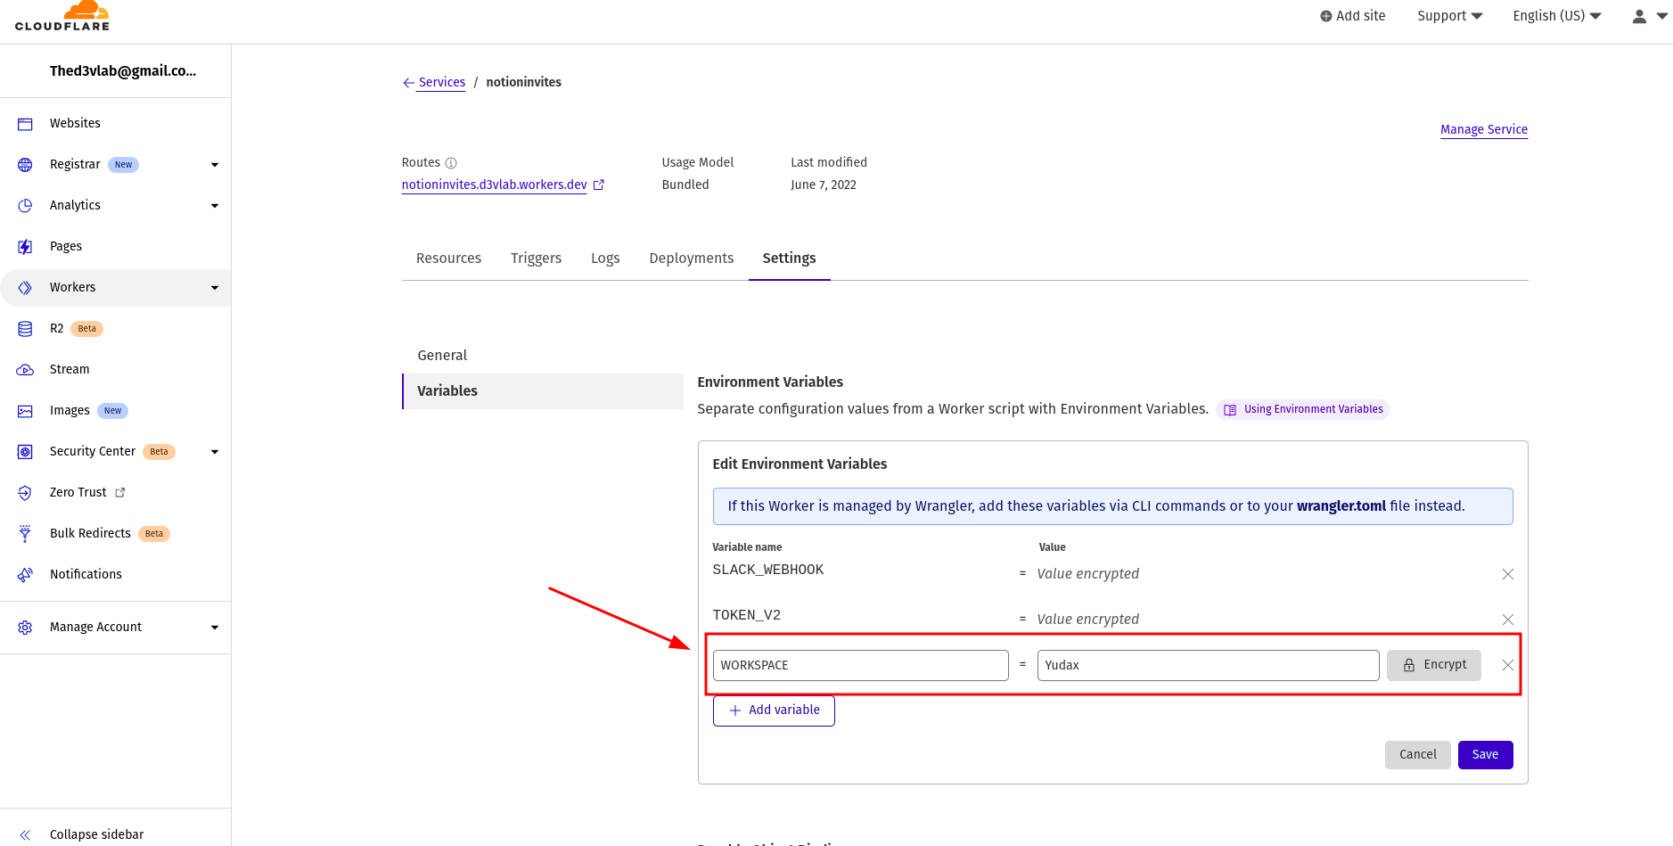Click the Manage Account gear icon
Viewport: 1673px width, 846px height.
pyautogui.click(x=25, y=628)
